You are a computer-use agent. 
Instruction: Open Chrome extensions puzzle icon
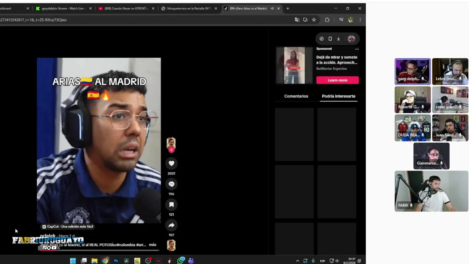click(x=327, y=20)
